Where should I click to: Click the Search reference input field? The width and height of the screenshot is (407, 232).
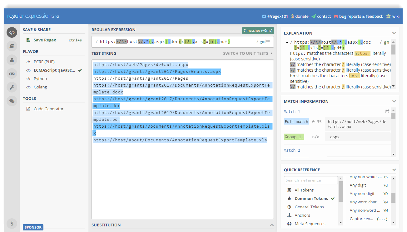point(310,180)
